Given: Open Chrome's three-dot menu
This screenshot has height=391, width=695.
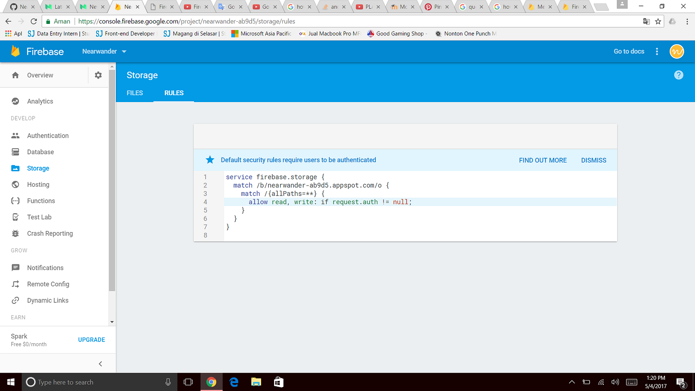Looking at the screenshot, I should [x=687, y=21].
